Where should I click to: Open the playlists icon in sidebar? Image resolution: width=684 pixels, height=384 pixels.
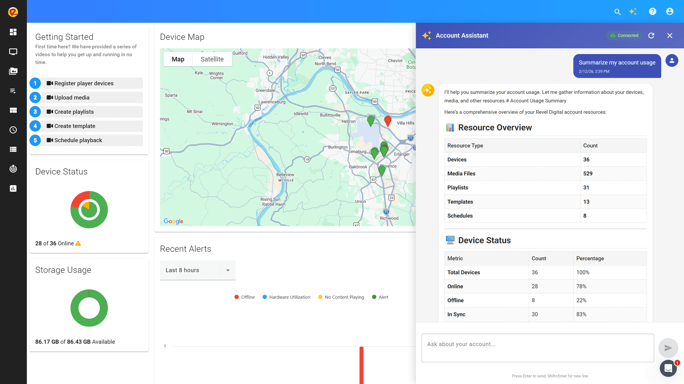[13, 91]
